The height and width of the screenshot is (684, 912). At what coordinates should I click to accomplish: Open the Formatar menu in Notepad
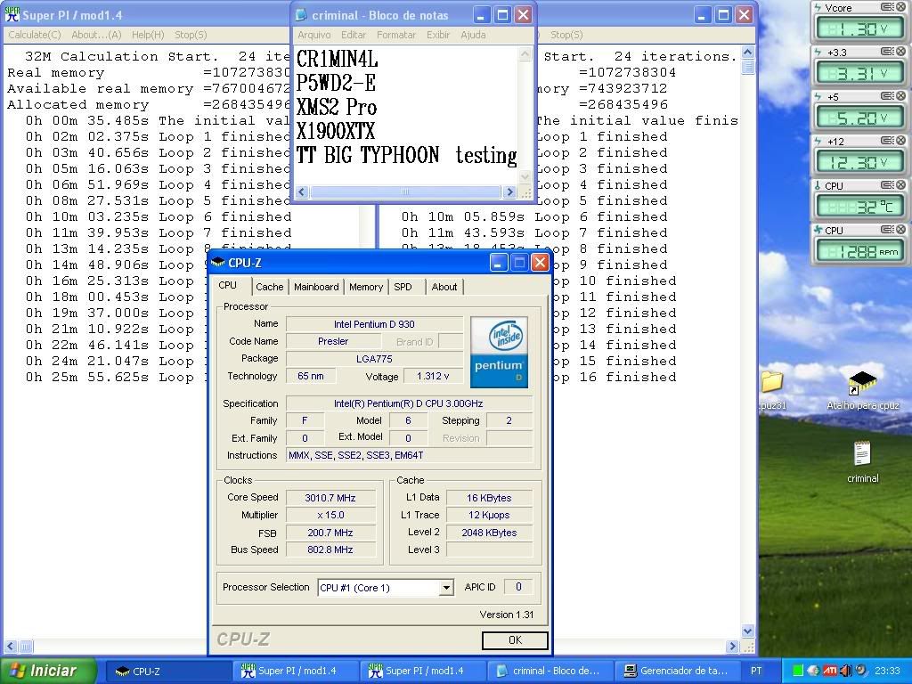point(396,35)
